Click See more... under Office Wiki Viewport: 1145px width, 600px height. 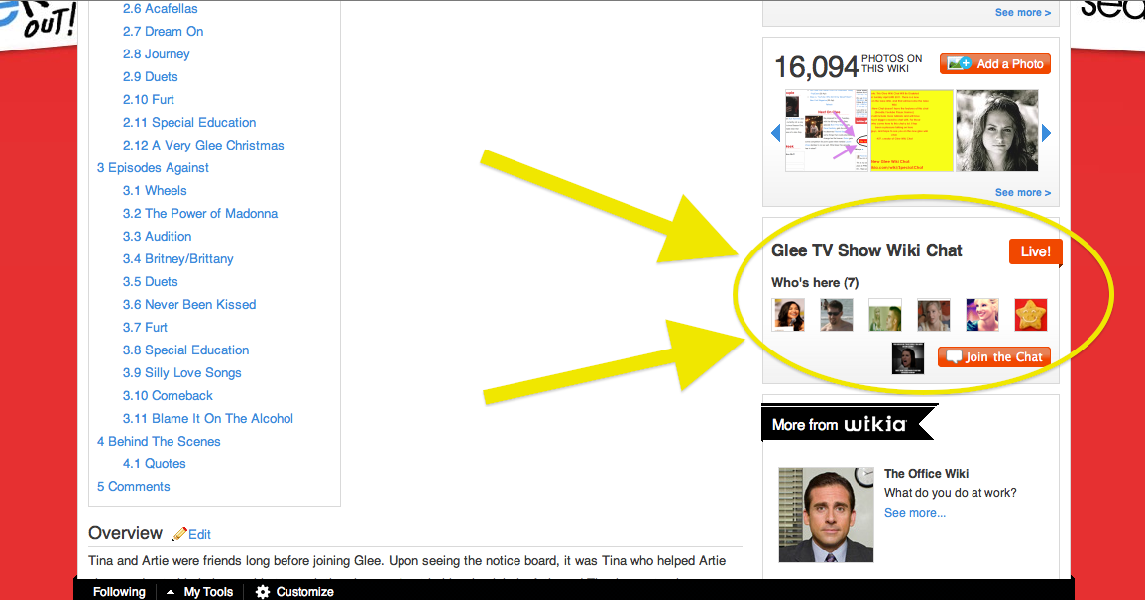click(x=914, y=513)
